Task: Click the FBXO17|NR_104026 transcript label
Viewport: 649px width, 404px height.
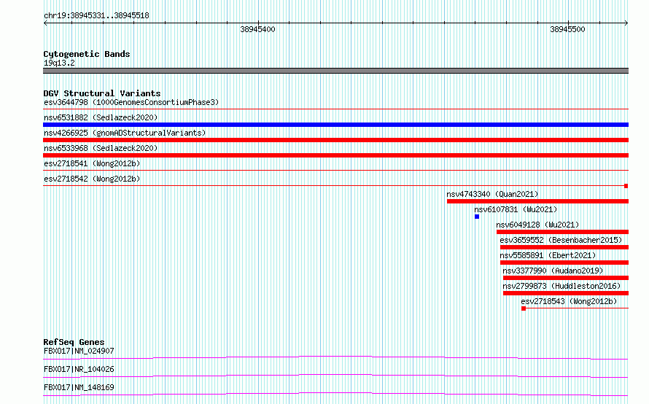Action: (x=79, y=369)
